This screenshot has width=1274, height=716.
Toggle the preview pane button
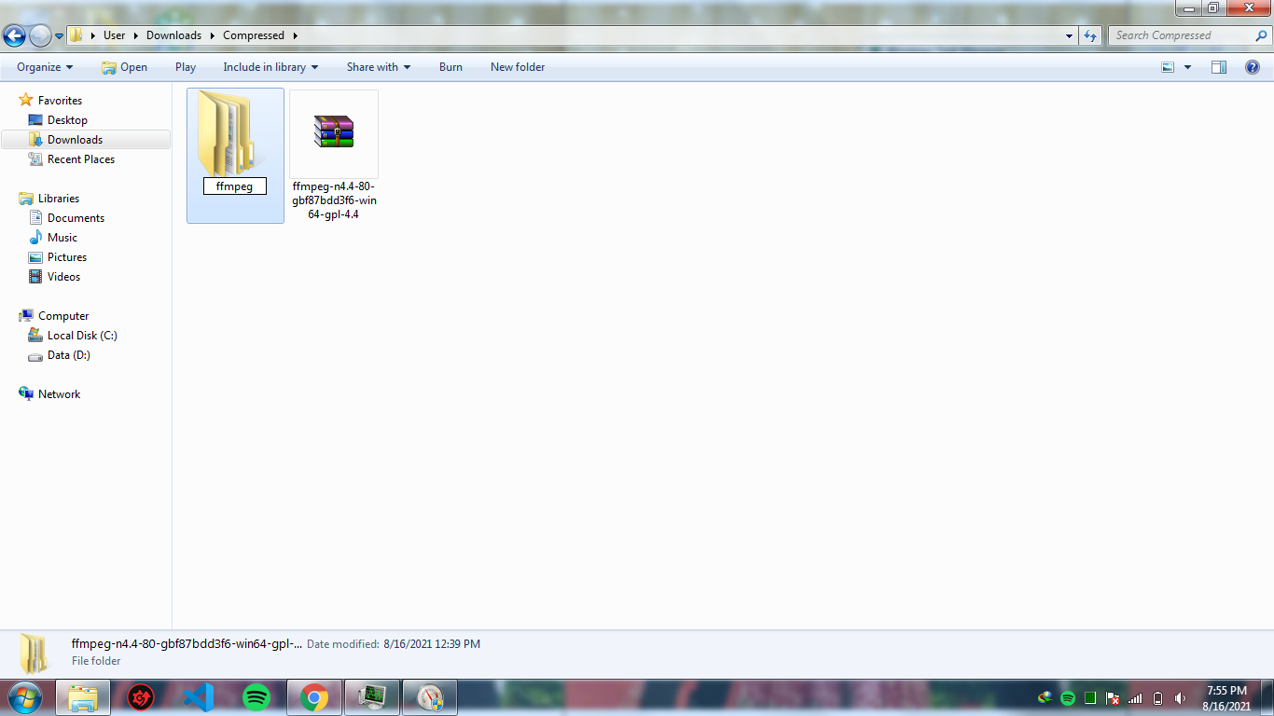[1219, 67]
